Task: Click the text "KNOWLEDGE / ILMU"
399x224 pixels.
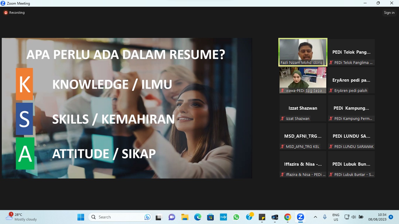Action: coord(112,84)
